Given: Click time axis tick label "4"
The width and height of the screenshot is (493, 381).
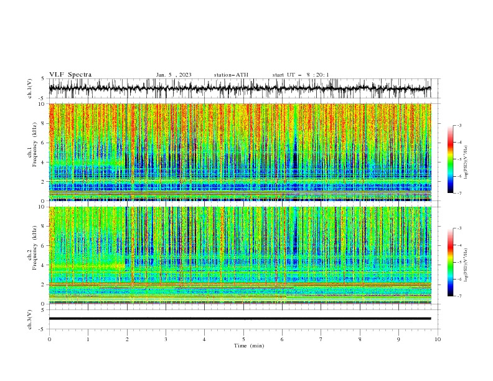Looking at the screenshot, I should (205, 339).
